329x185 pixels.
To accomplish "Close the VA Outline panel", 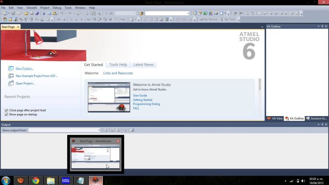I will pyautogui.click(x=326, y=27).
